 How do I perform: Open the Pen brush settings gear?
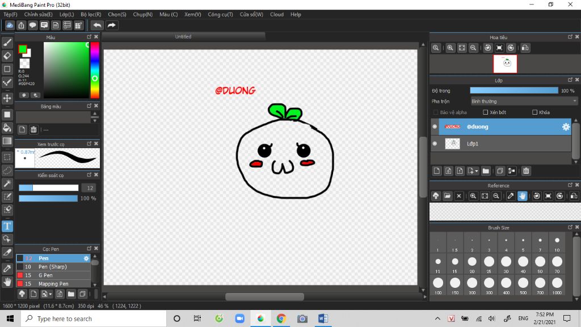point(86,258)
